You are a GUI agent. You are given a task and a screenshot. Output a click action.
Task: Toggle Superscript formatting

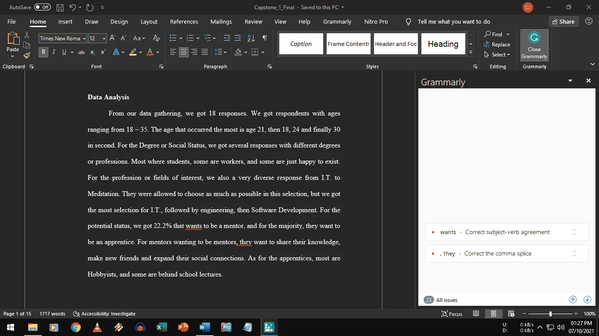103,52
